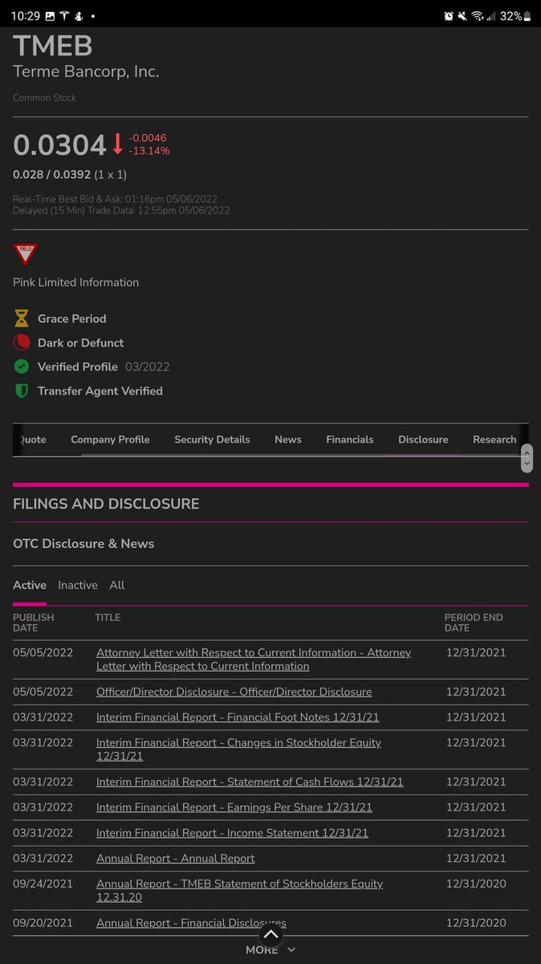Viewport: 541px width, 964px height.
Task: Tap the mute vibrate icon in status bar
Action: (x=464, y=16)
